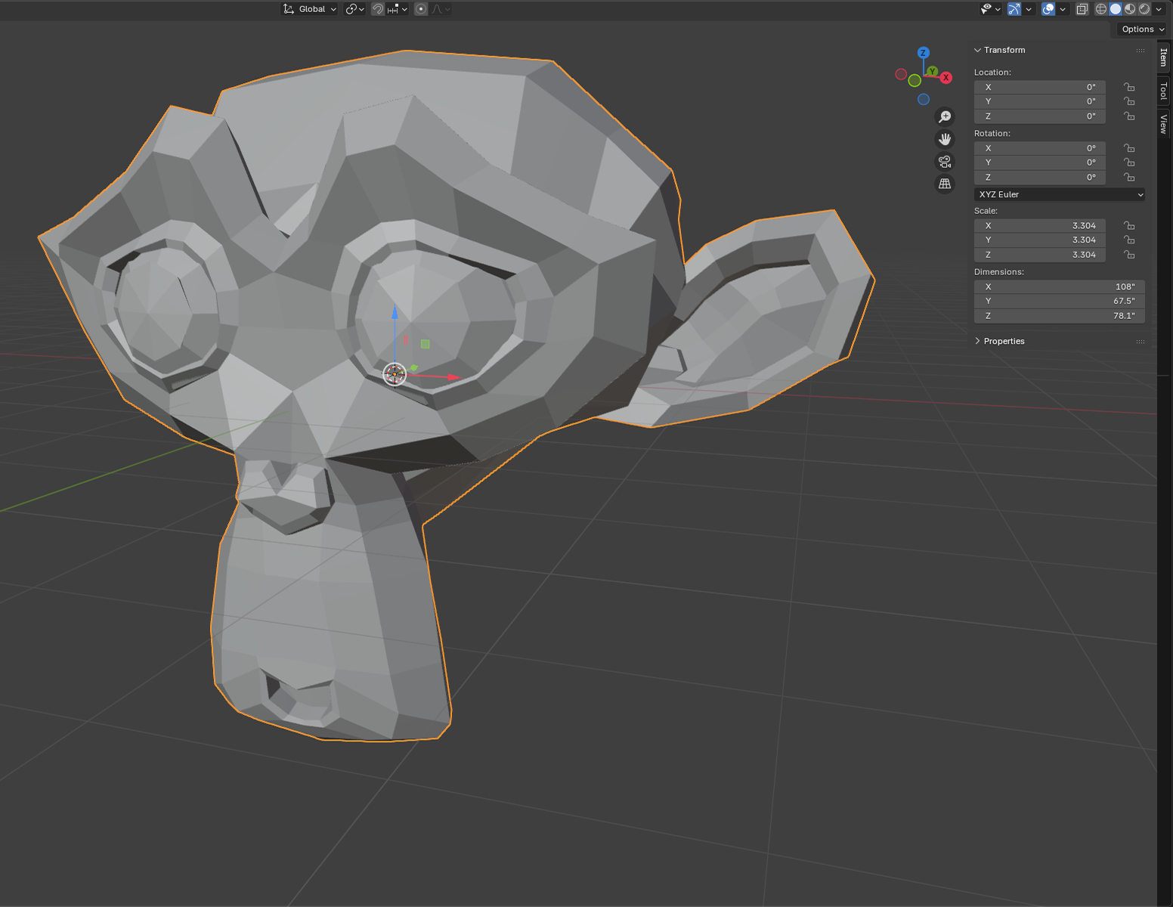Click the negative X red circle on the gizmo
The image size is (1173, 907).
901,74
